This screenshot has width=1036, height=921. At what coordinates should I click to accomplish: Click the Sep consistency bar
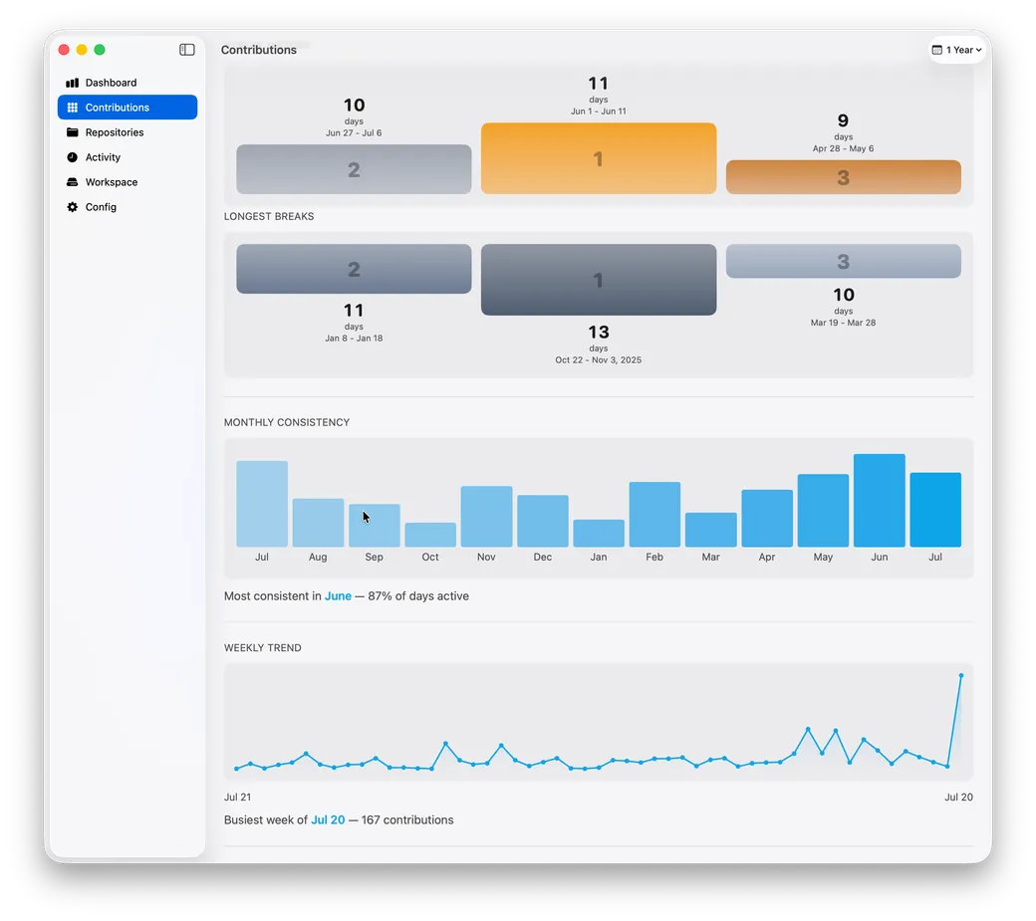(x=374, y=526)
